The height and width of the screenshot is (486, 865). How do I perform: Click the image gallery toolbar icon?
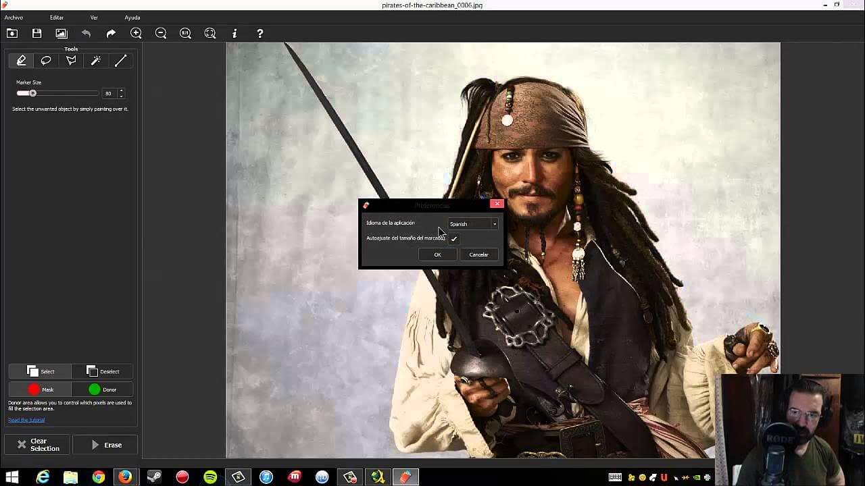[61, 33]
